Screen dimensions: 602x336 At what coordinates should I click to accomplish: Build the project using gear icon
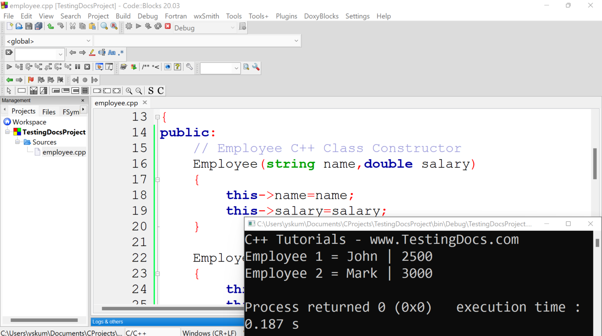(x=129, y=27)
